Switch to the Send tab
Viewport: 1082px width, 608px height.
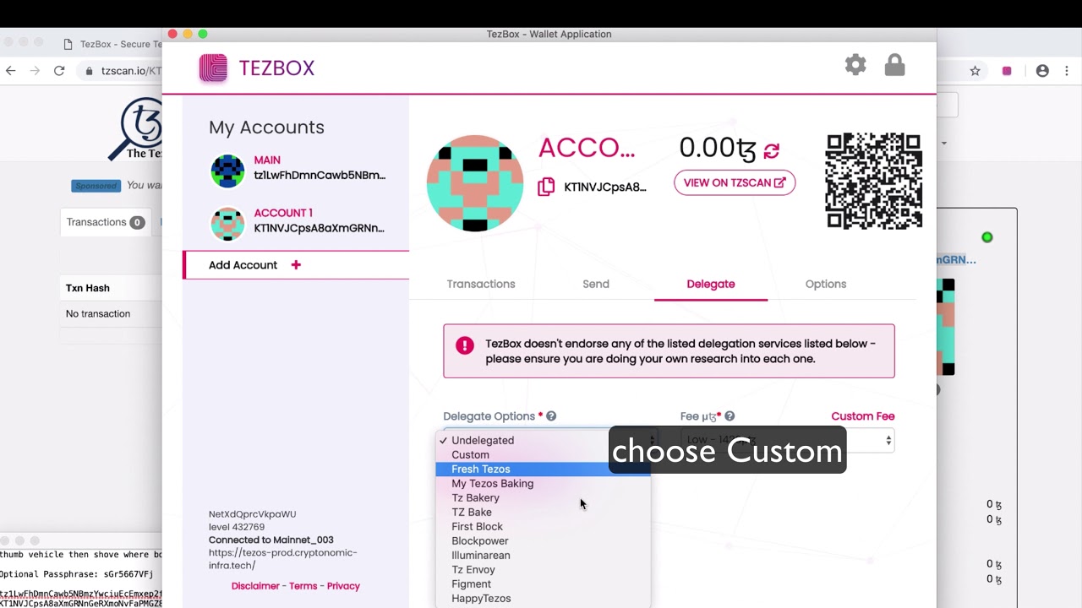tap(596, 284)
